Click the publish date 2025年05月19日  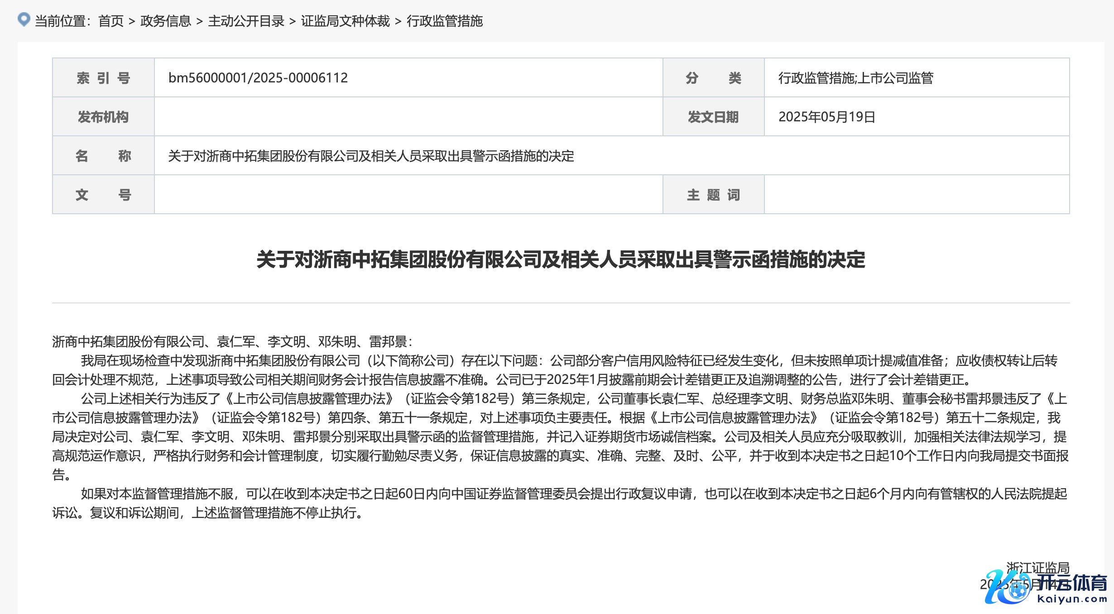pos(826,117)
